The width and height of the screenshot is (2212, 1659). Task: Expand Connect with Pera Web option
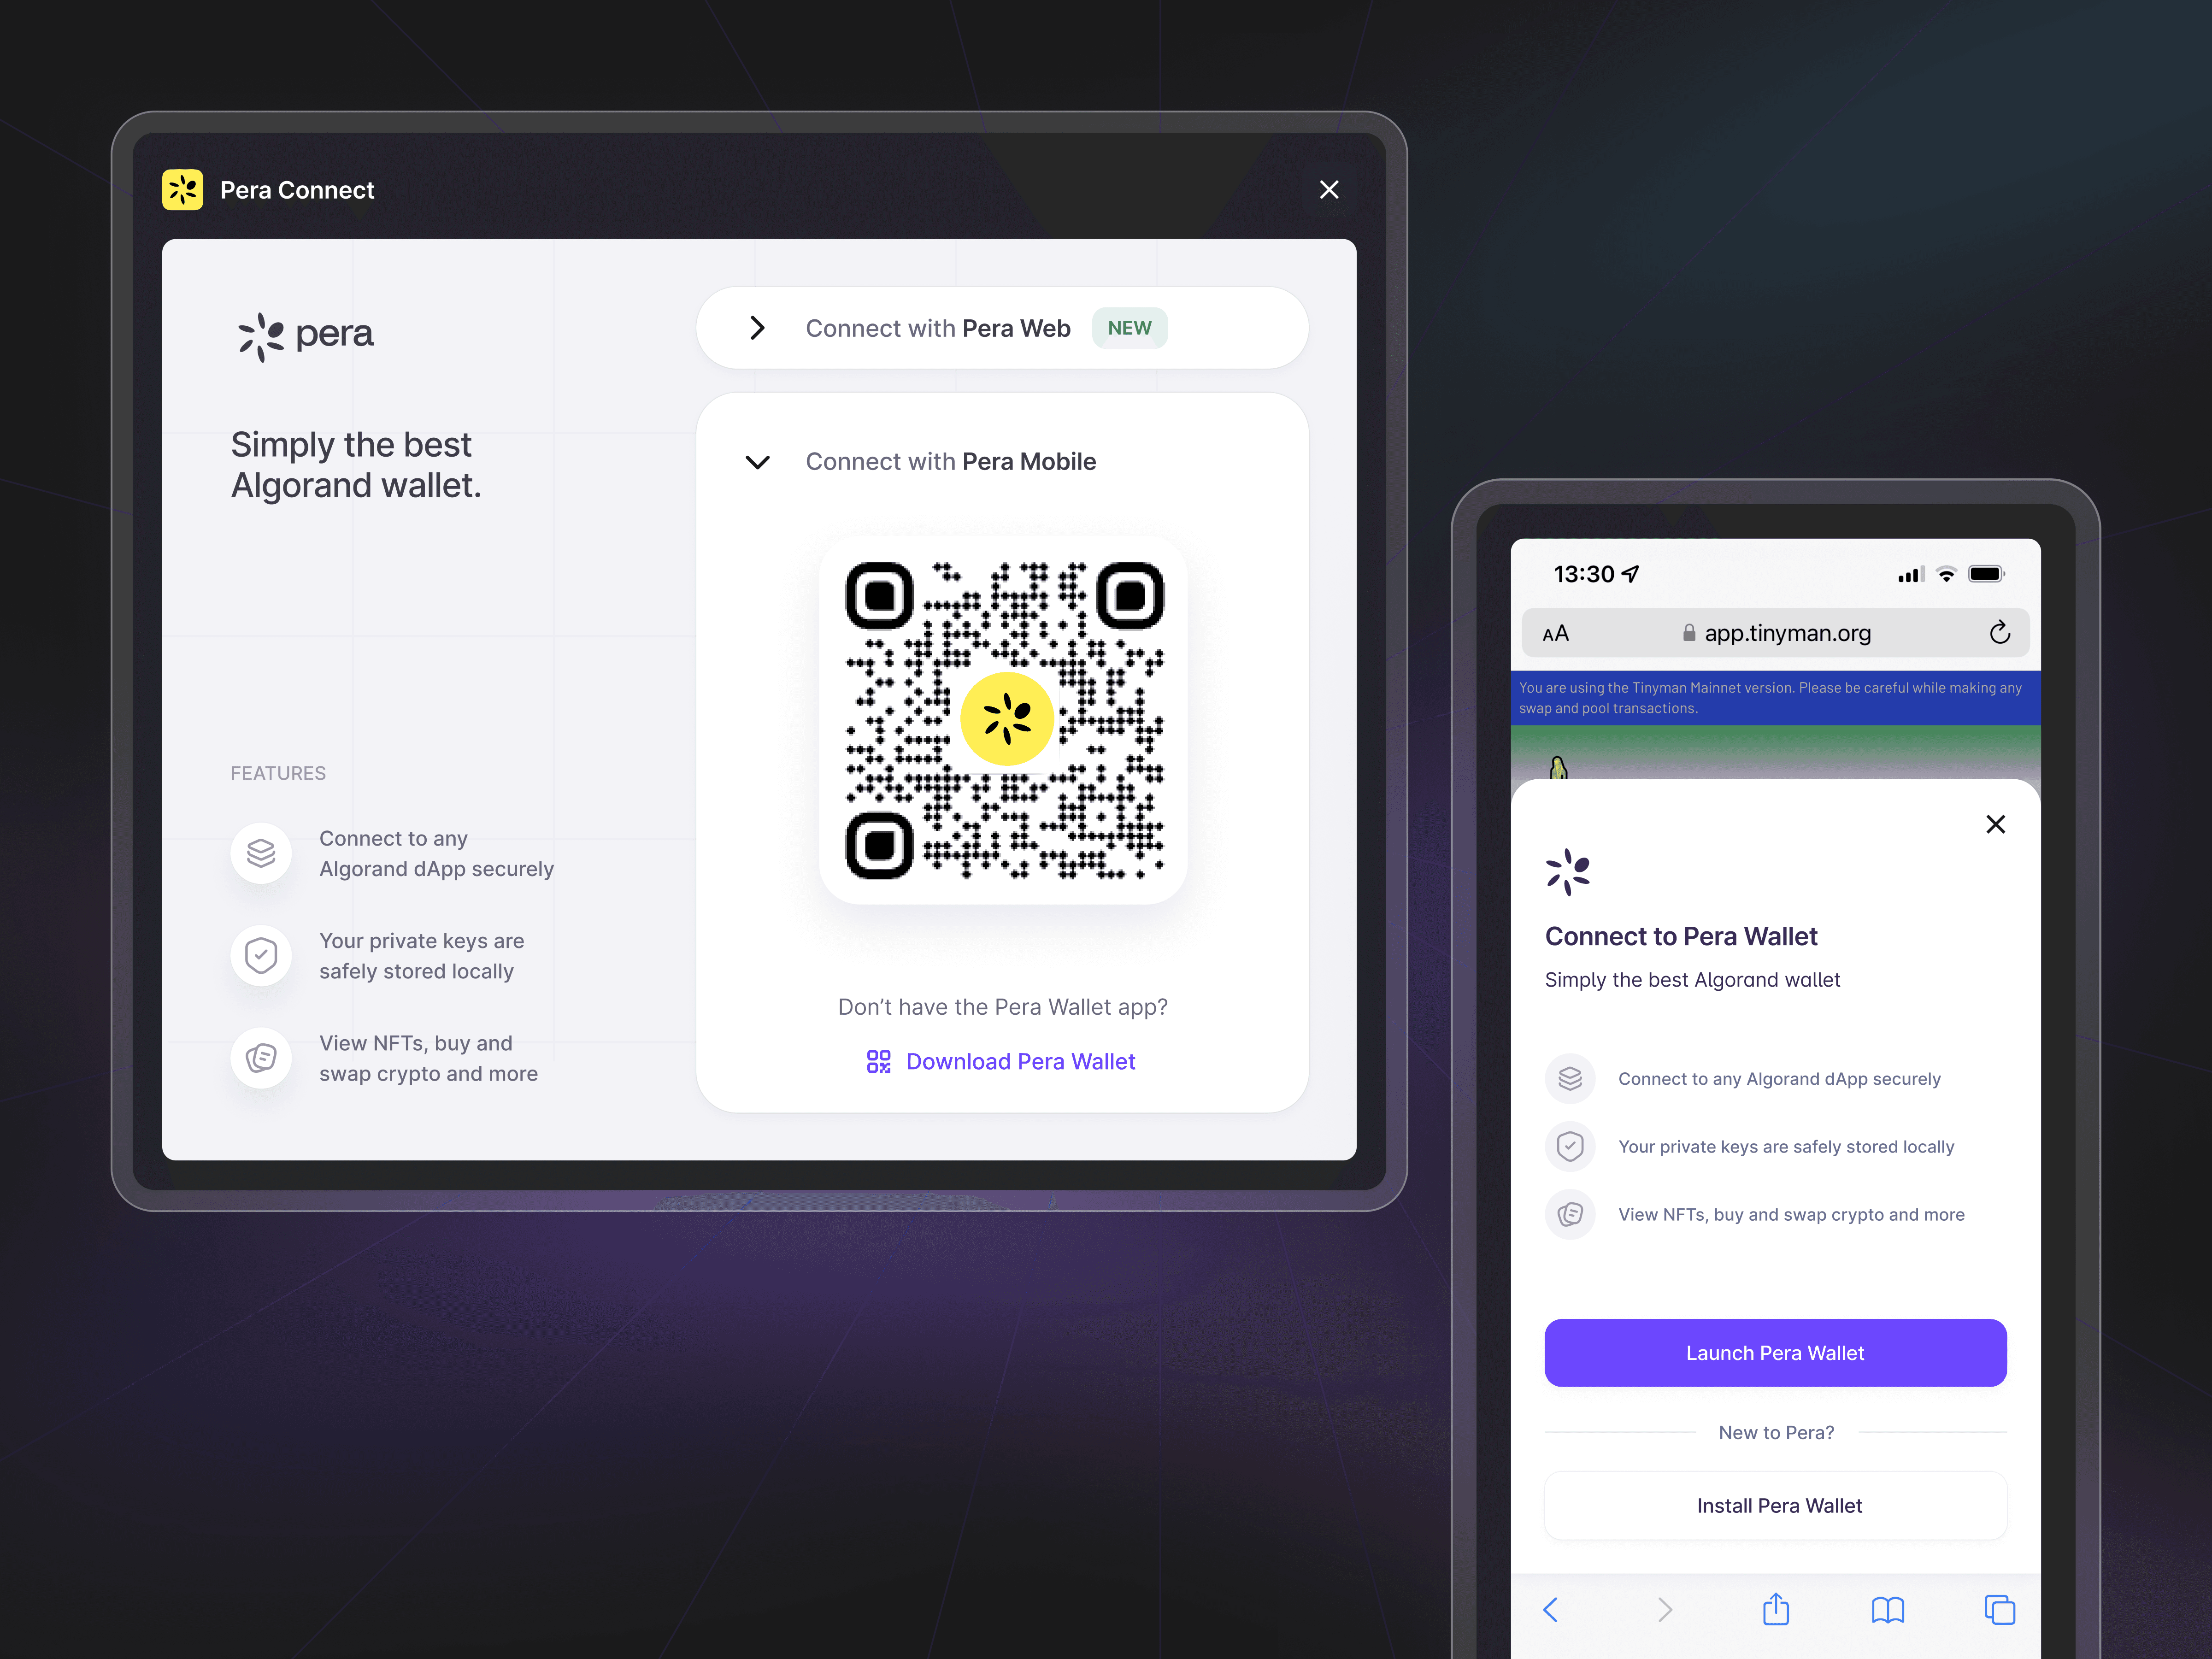1002,328
